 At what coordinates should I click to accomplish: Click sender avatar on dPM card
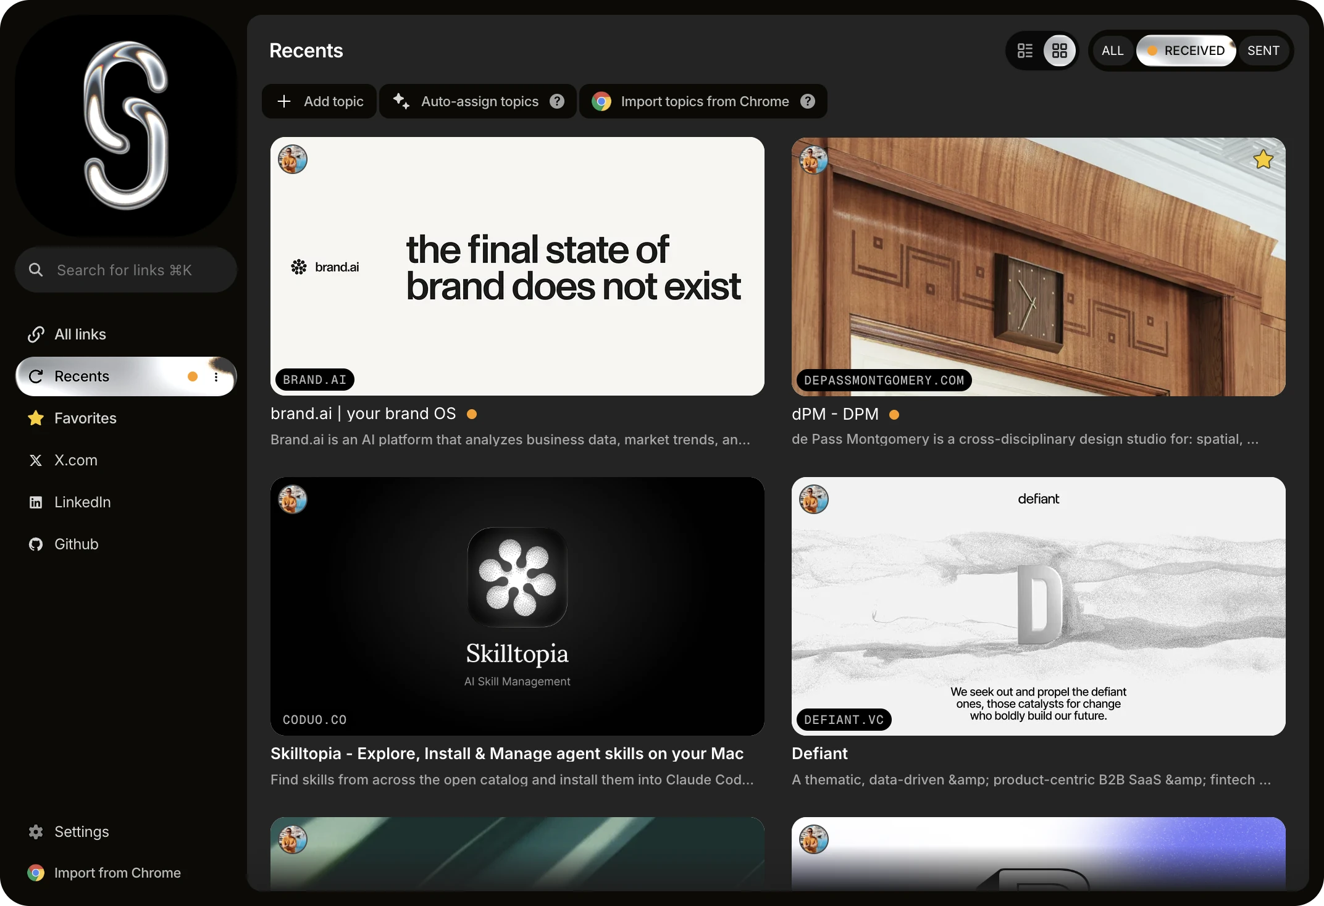[x=814, y=159]
